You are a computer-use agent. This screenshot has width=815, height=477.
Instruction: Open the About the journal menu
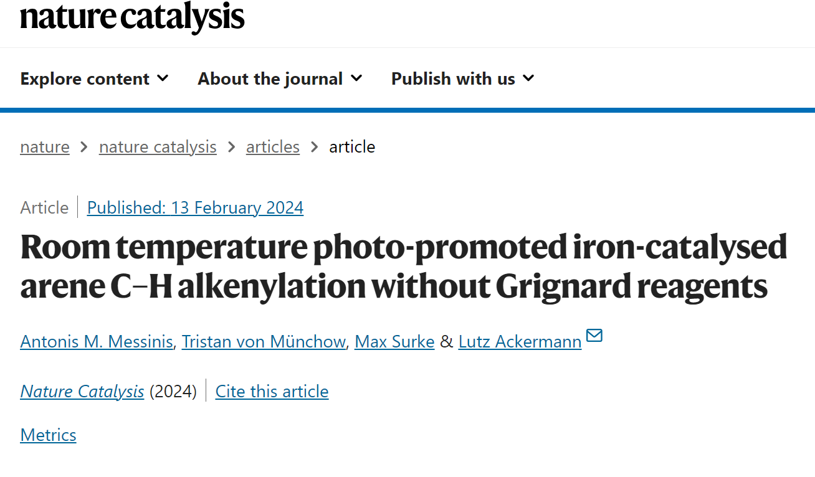click(280, 78)
